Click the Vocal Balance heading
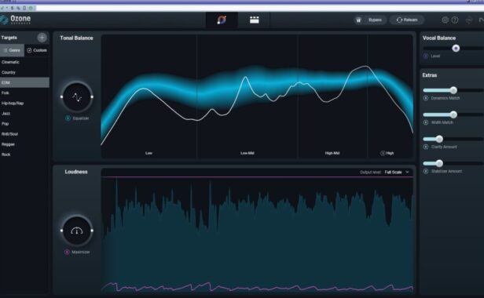 click(439, 38)
